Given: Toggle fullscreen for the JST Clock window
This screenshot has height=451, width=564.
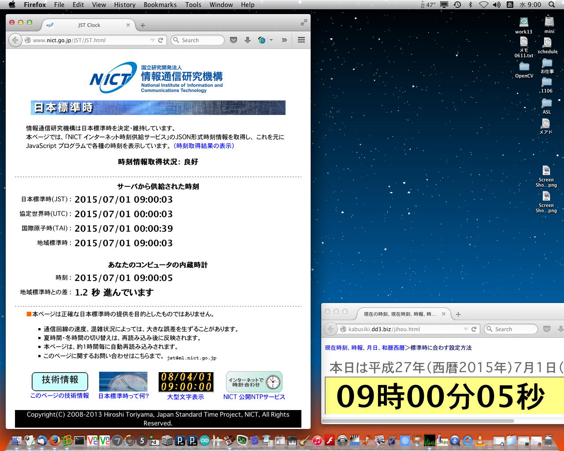Looking at the screenshot, I should 304,22.
